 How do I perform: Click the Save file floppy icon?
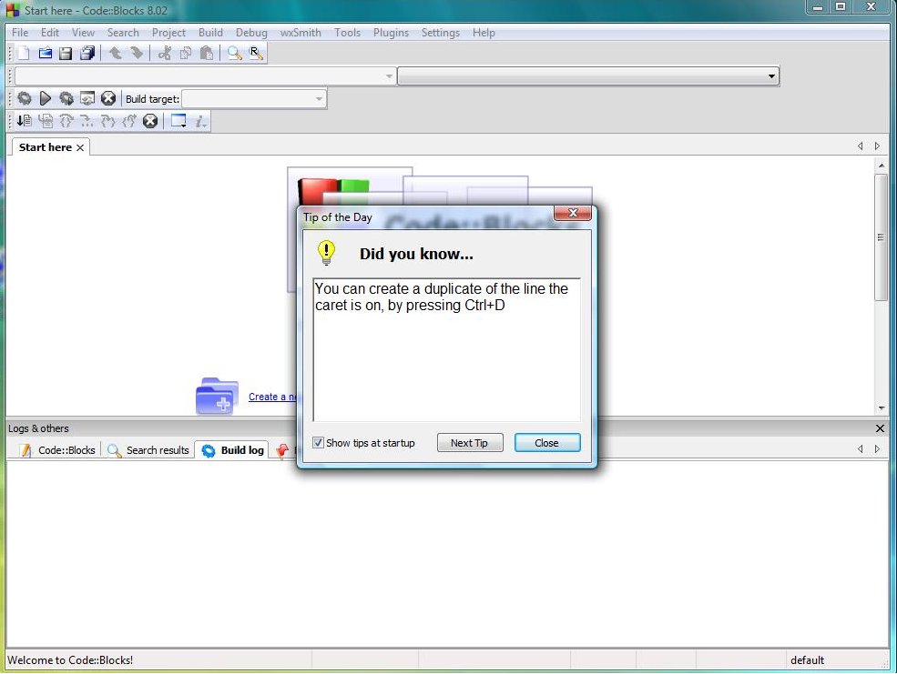coord(66,53)
